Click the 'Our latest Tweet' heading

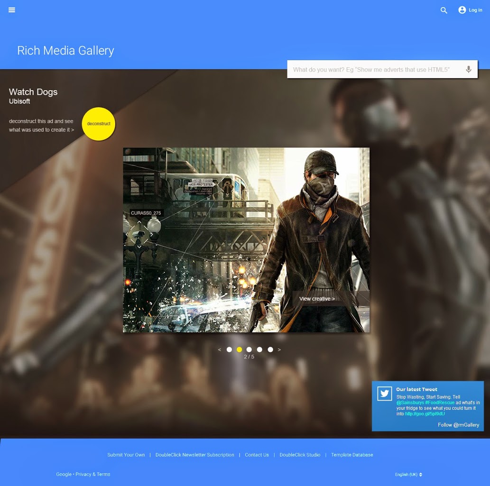pos(416,389)
